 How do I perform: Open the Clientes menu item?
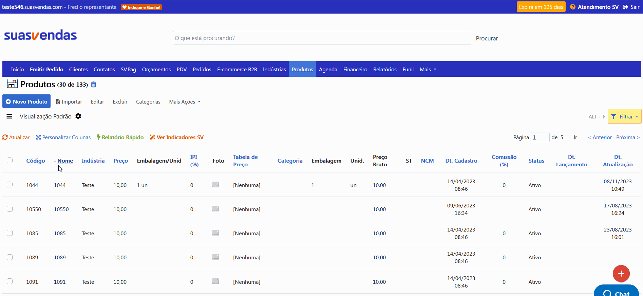[78, 69]
